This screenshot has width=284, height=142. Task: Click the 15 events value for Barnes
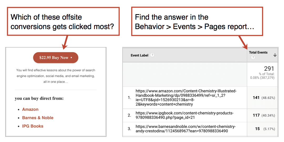(x=257, y=129)
